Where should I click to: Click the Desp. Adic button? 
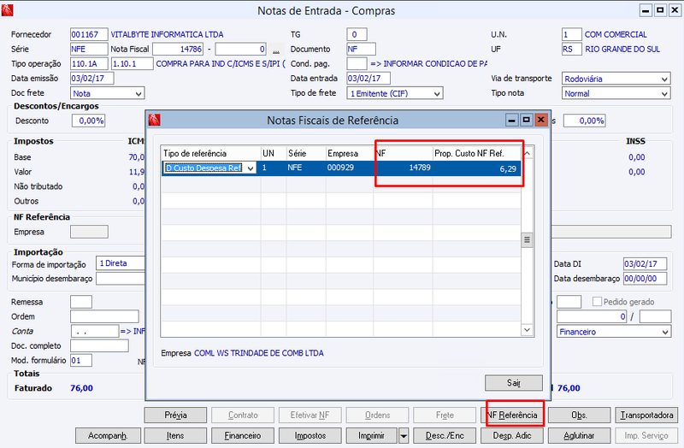[x=512, y=436]
